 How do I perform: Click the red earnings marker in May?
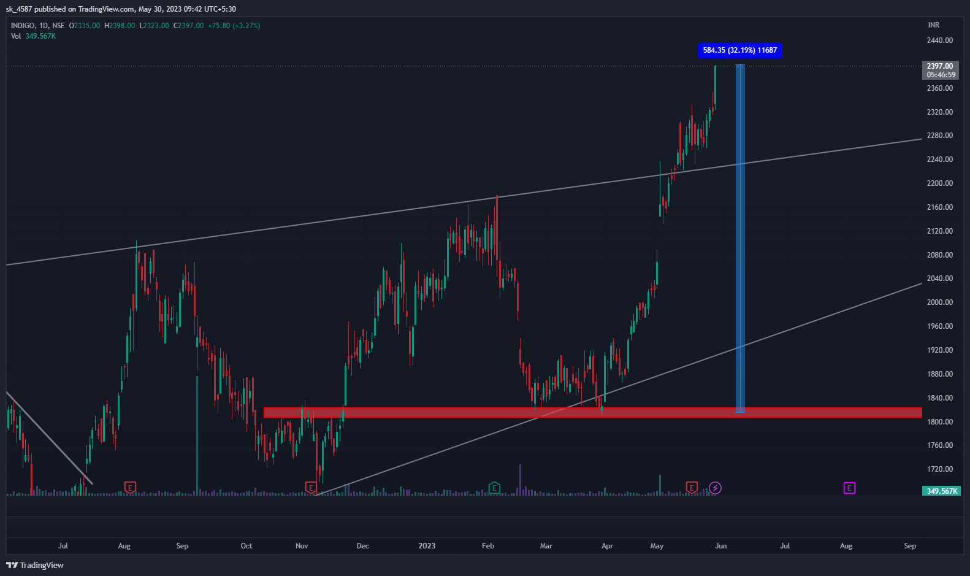[x=692, y=488]
